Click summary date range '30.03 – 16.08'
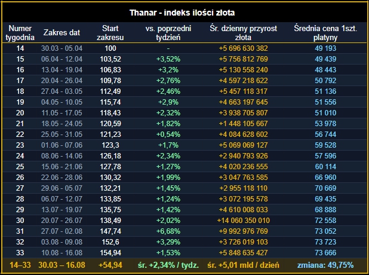 [x=61, y=265]
